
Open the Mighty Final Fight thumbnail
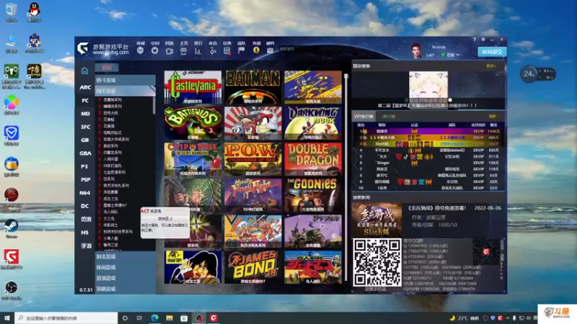[253, 195]
